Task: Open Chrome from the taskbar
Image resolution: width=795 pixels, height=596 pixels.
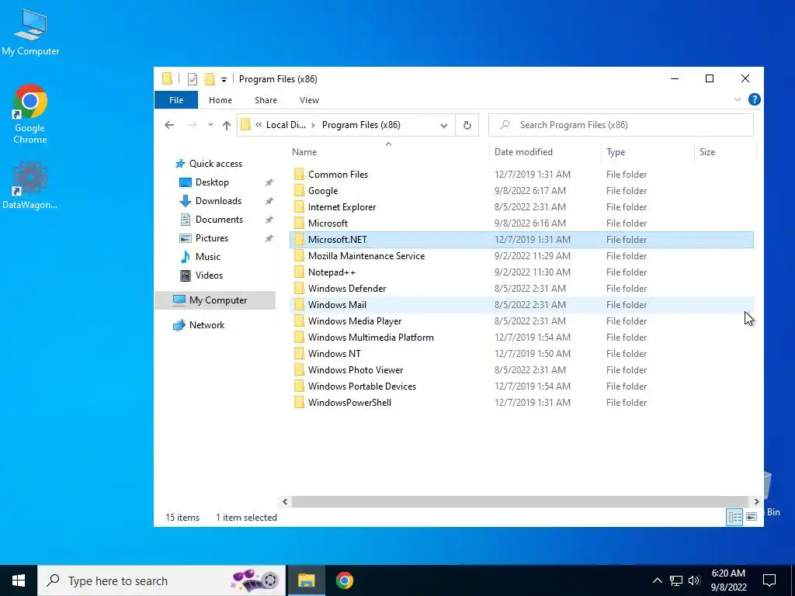Action: [x=344, y=580]
